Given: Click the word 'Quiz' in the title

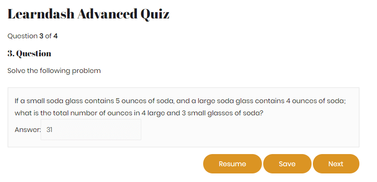Looking at the screenshot, I should coord(155,14).
